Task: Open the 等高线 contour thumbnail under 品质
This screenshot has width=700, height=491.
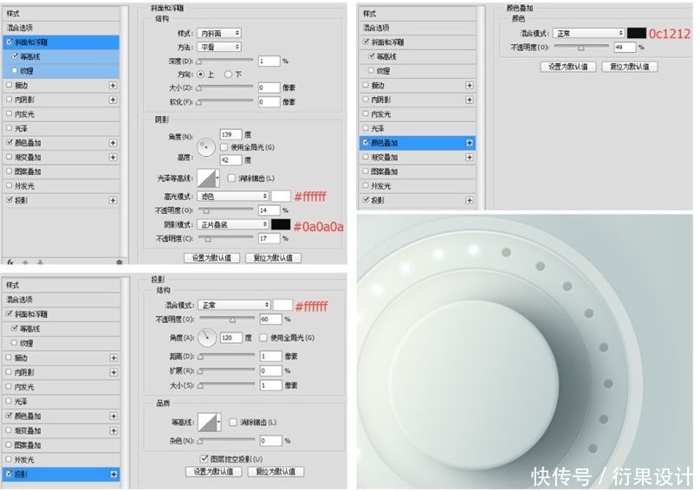Action: pos(209,422)
